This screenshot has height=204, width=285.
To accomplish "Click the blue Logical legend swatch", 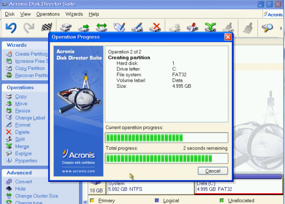I will (x=157, y=200).
